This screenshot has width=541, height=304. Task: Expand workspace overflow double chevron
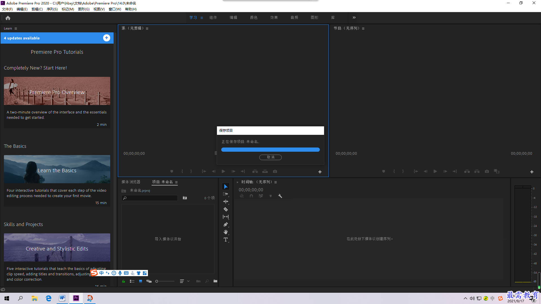(354, 17)
